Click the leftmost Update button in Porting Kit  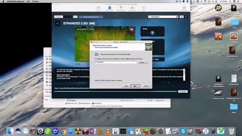pos(59,17)
